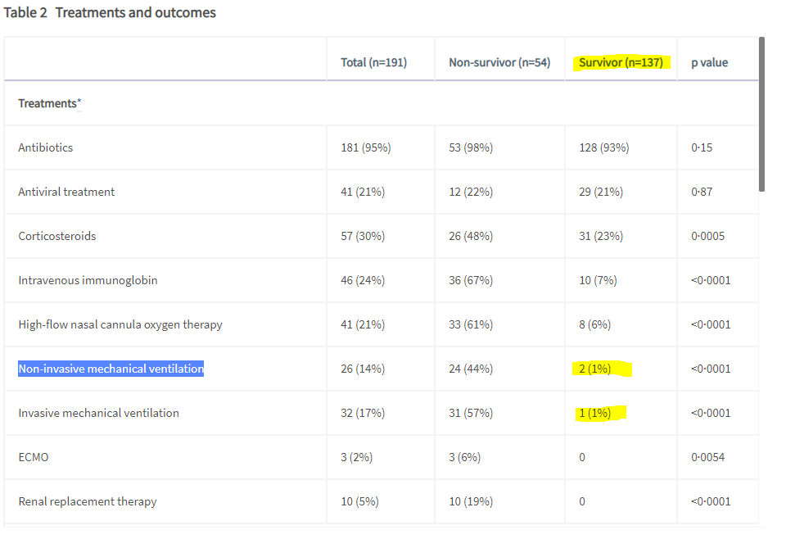Select the highlighted Non-invasive mechanical ventilation text
Screen dimensions: 795x539
(111, 369)
